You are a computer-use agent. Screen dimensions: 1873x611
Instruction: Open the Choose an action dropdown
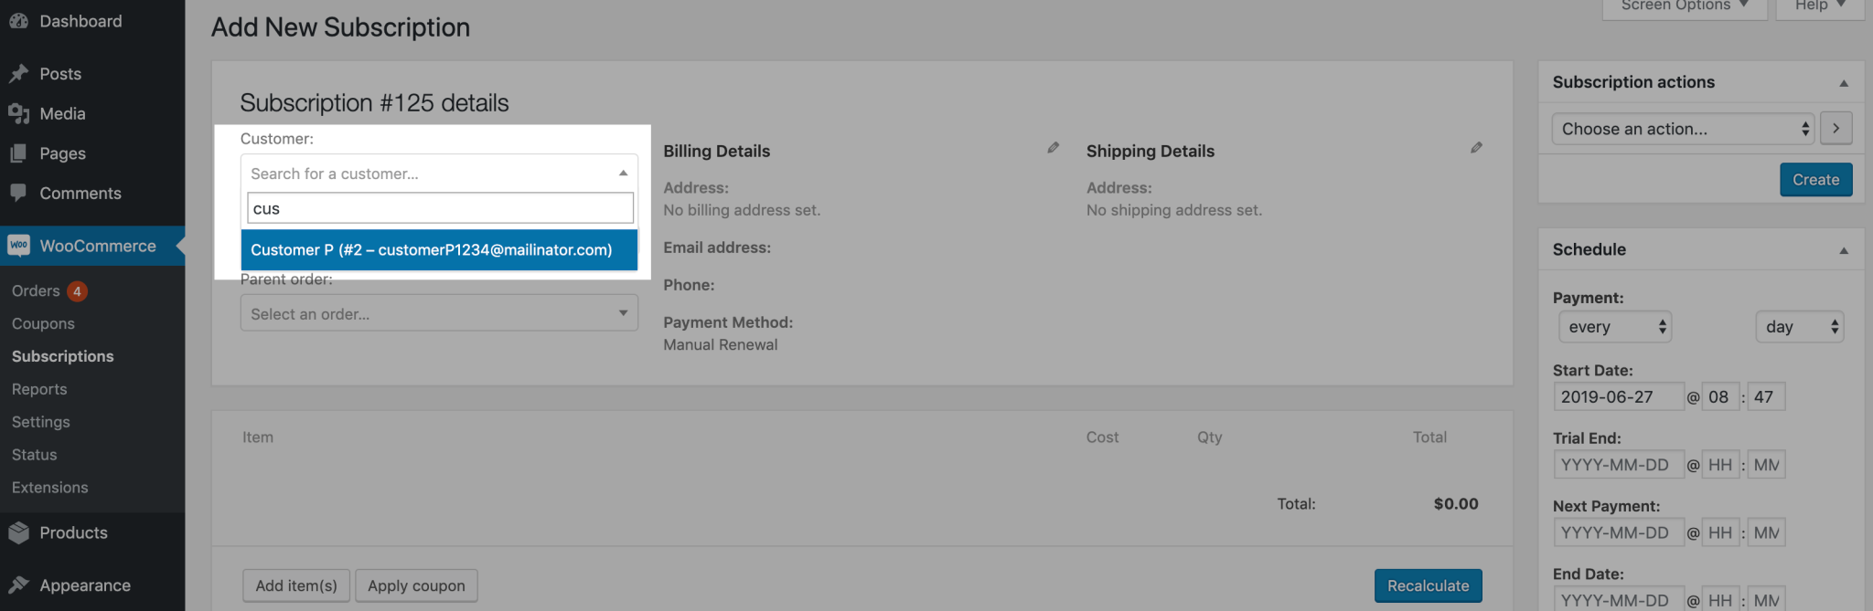(1683, 129)
